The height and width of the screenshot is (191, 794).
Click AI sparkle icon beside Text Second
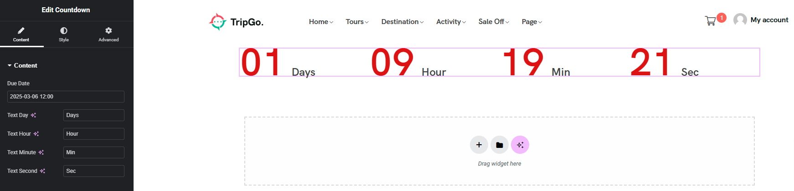point(42,171)
